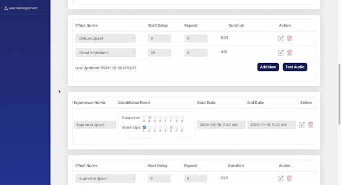Toggle Customer checkbox D

(160, 118)
